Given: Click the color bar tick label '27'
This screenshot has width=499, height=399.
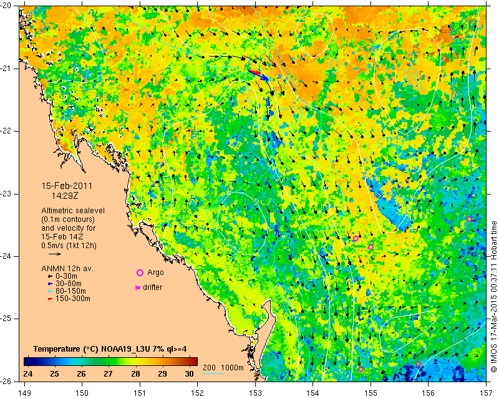Looking at the screenshot, I should click(x=108, y=373).
